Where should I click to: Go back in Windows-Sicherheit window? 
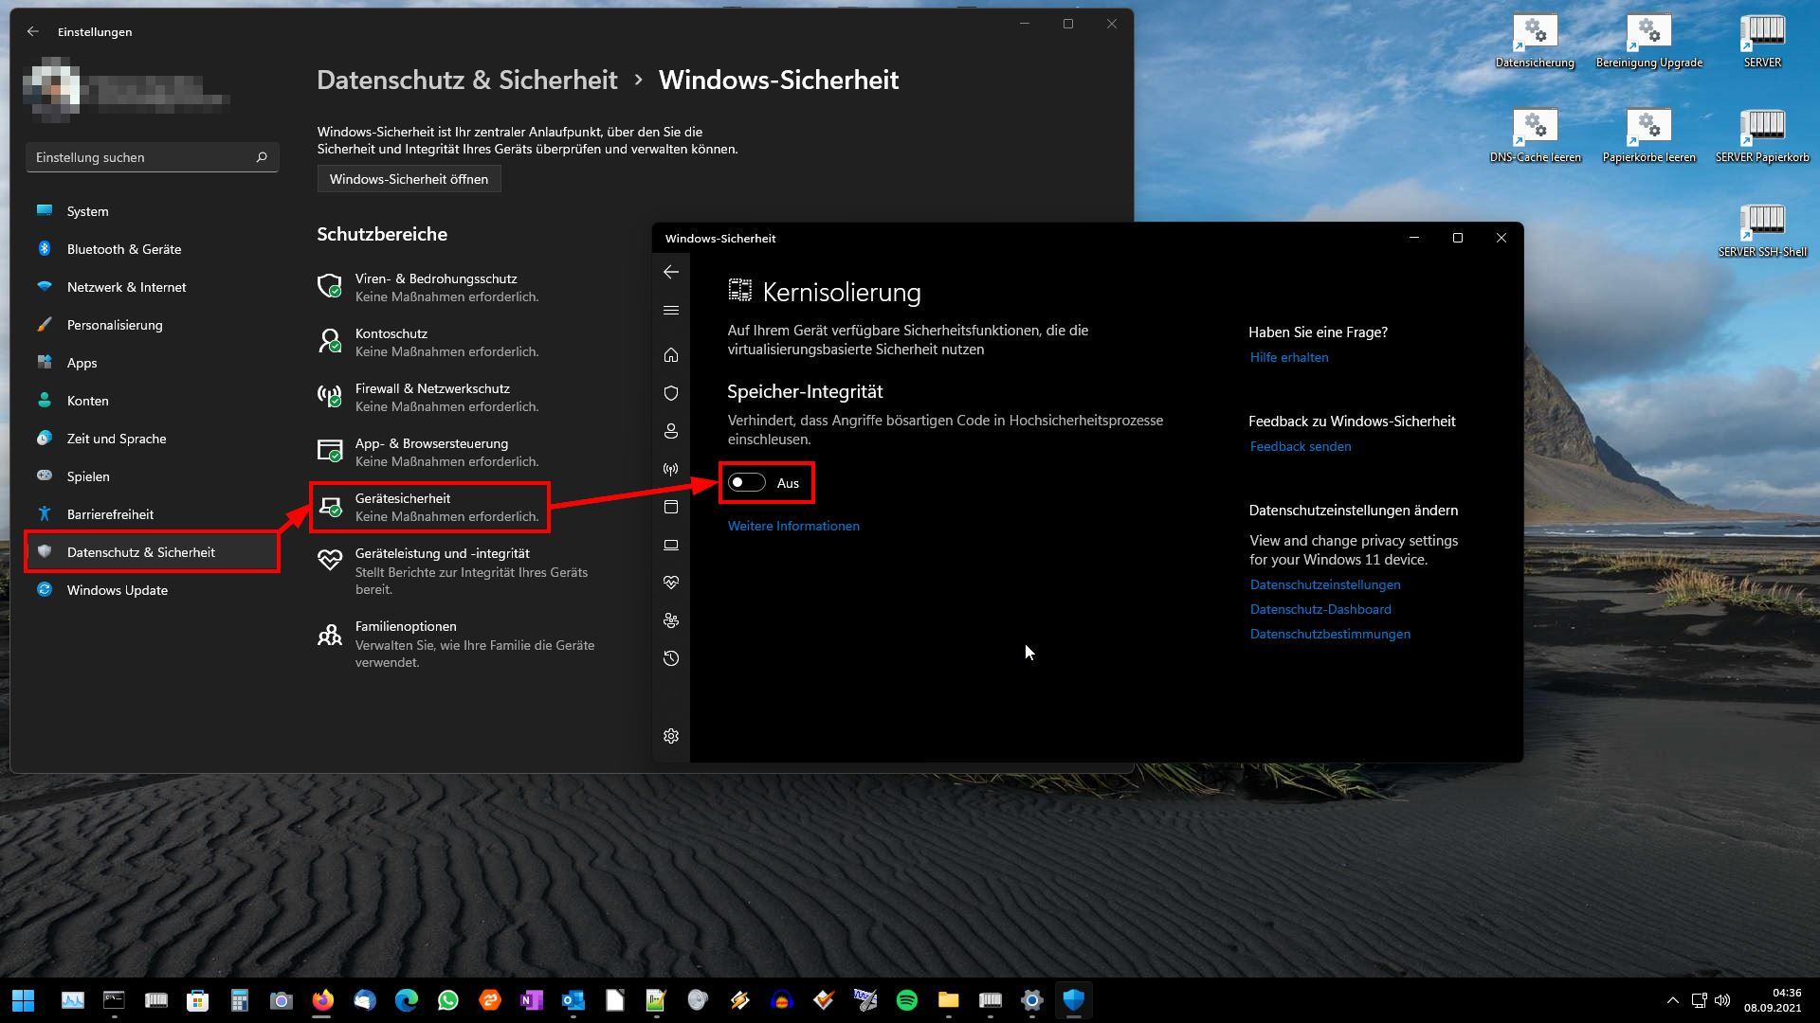tap(671, 273)
